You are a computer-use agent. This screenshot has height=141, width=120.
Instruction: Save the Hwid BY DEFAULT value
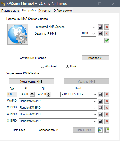100,94
